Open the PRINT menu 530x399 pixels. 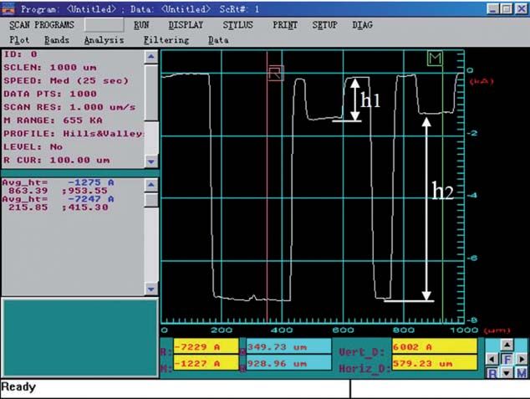point(285,25)
